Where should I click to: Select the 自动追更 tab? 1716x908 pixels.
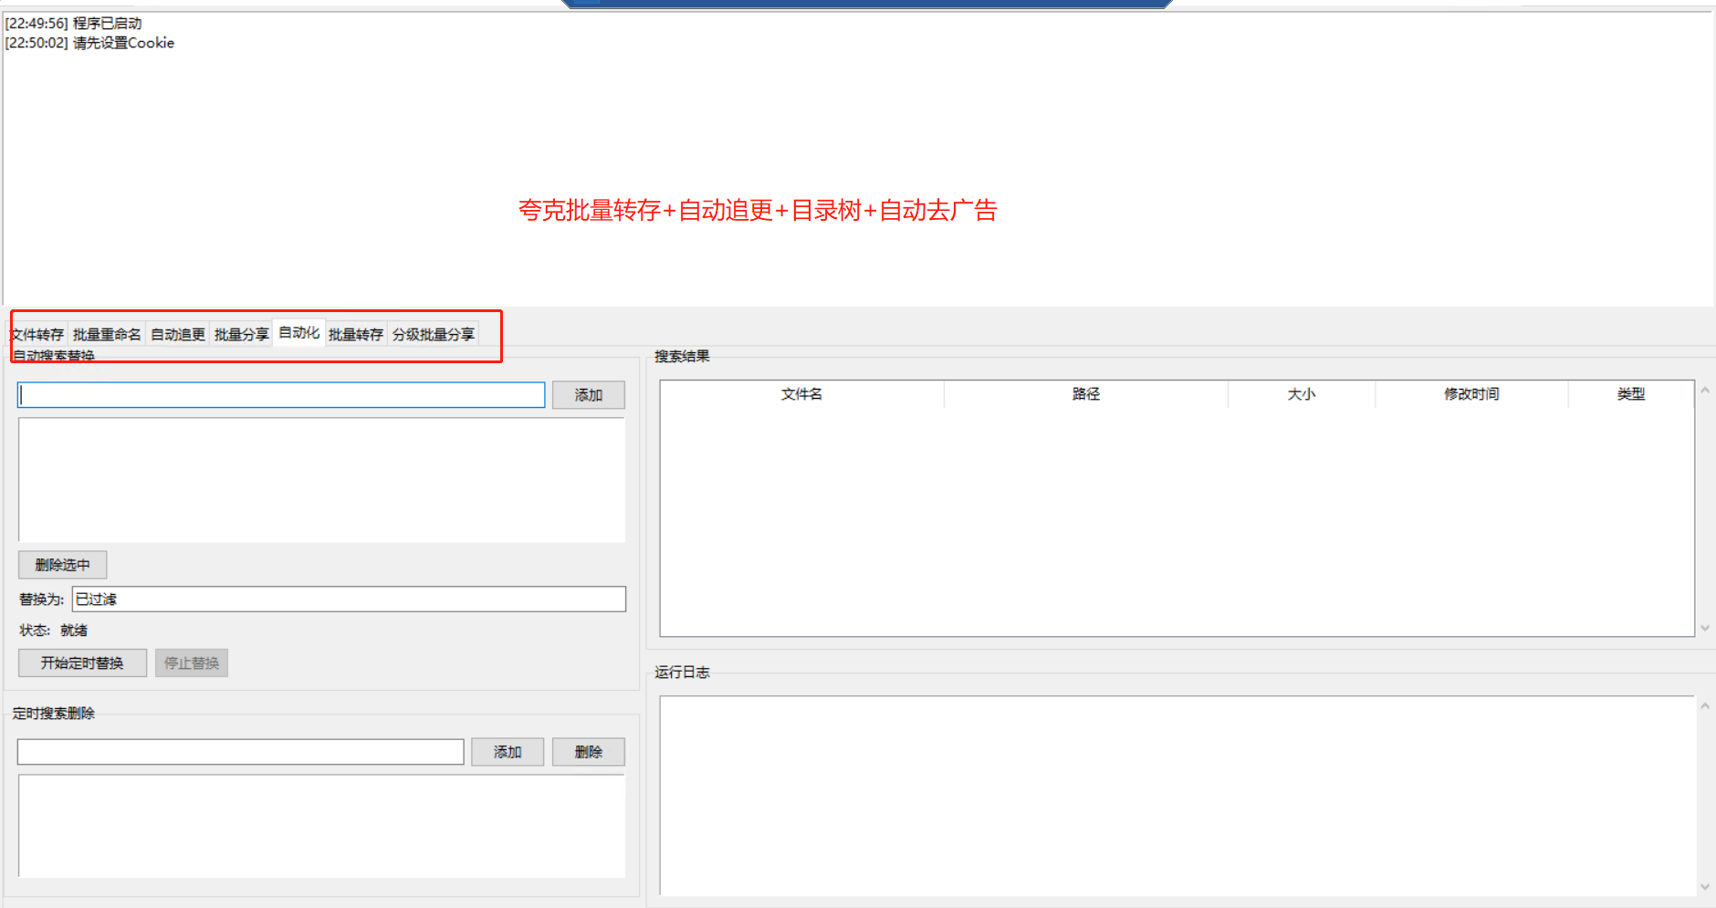tap(178, 334)
